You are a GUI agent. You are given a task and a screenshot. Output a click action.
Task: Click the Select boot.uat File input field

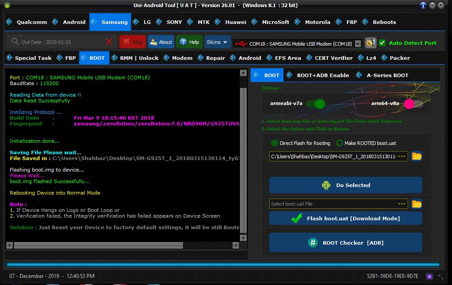point(333,204)
